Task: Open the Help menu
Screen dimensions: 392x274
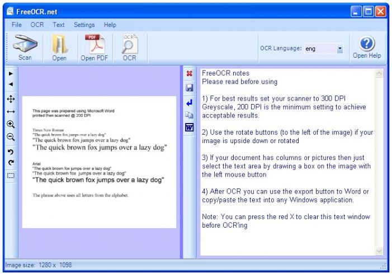Action: 110,25
